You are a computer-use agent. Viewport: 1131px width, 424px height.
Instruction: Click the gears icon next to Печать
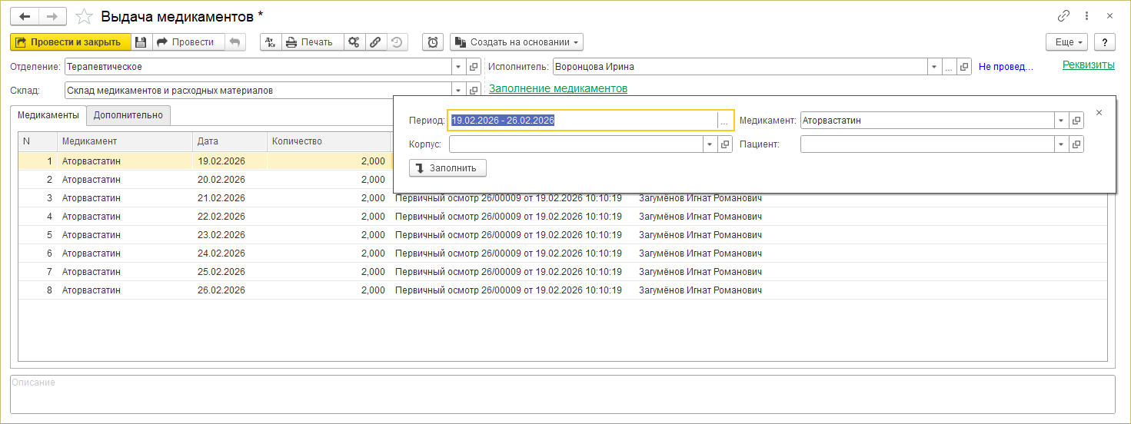(x=354, y=42)
